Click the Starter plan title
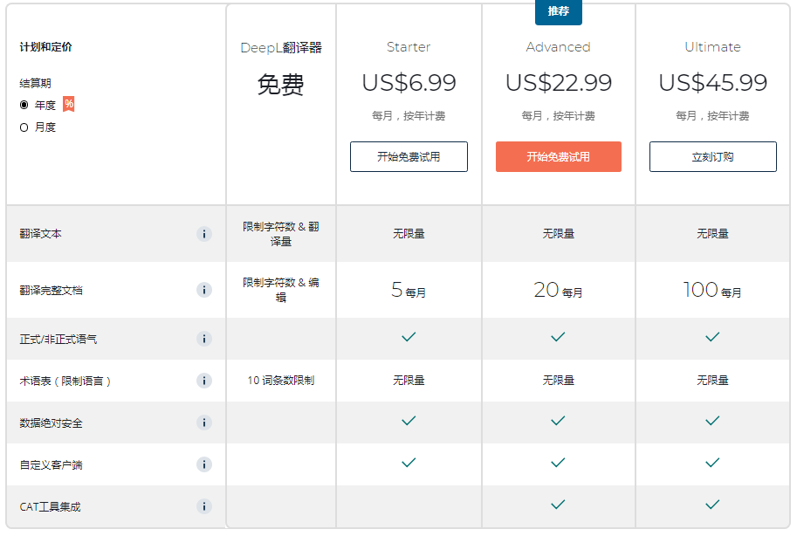This screenshot has height=536, width=797. (409, 47)
